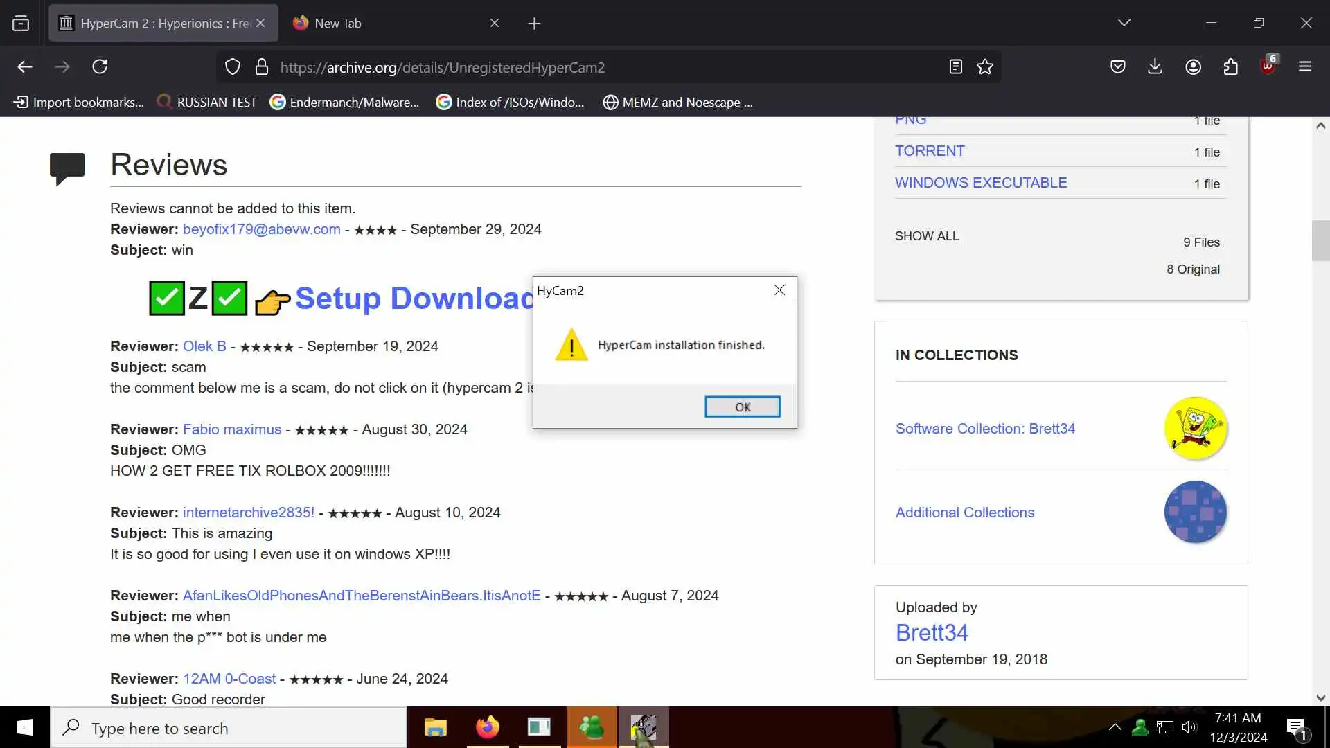Screen dimensions: 1330x748
Task: Click the page vertical scrollbar thumb
Action: pyautogui.click(x=1320, y=240)
